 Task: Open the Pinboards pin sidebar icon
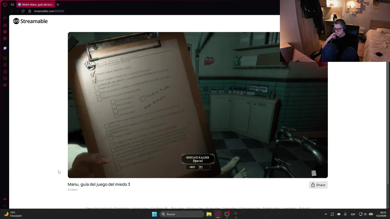tap(5, 65)
